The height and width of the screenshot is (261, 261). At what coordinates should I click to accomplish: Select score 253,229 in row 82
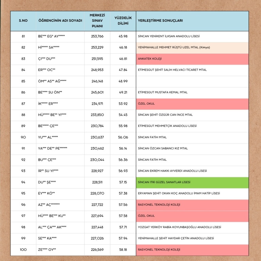pos(97,48)
